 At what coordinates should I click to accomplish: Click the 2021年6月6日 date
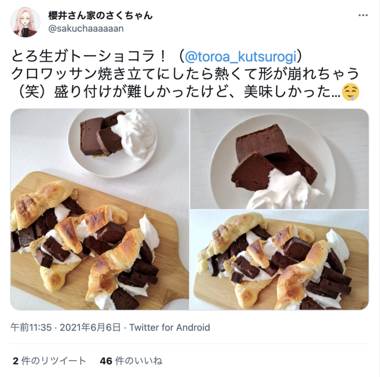click(90, 327)
